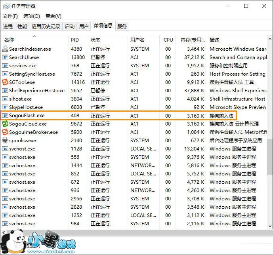Click icon of svchost.exe PID 2828
Viewport: 273px width, 255px height.
click(5, 207)
